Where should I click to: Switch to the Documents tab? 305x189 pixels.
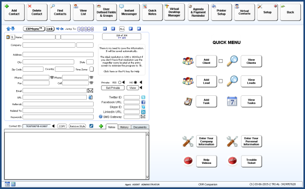(x=140, y=127)
